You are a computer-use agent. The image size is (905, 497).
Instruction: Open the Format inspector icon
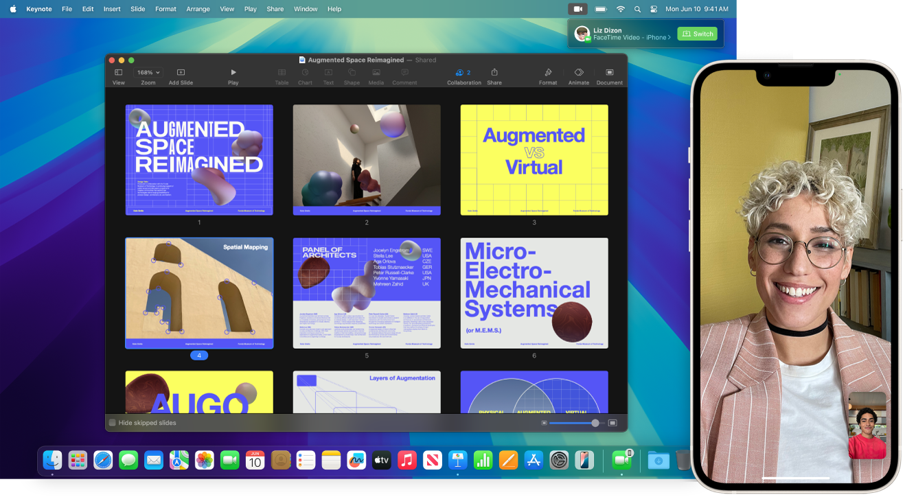548,73
